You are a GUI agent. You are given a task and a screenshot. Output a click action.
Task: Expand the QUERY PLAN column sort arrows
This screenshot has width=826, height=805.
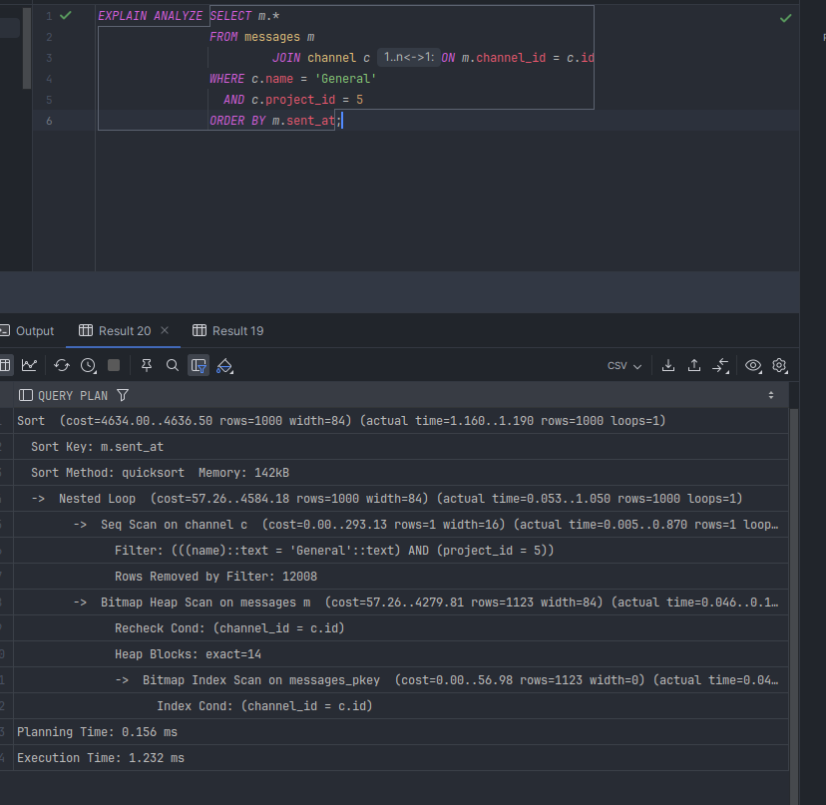(x=771, y=396)
